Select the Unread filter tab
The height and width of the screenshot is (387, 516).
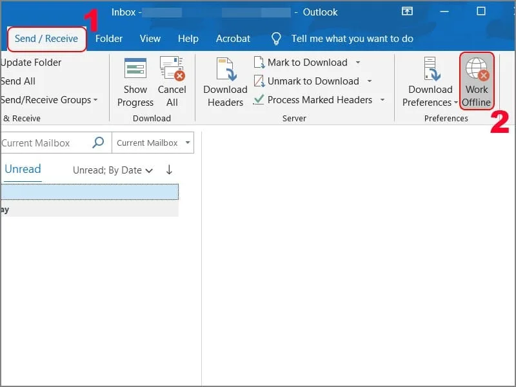pyautogui.click(x=23, y=169)
